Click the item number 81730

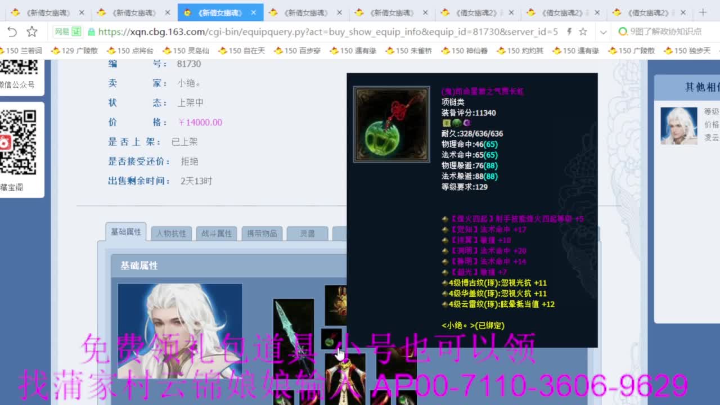pos(189,64)
